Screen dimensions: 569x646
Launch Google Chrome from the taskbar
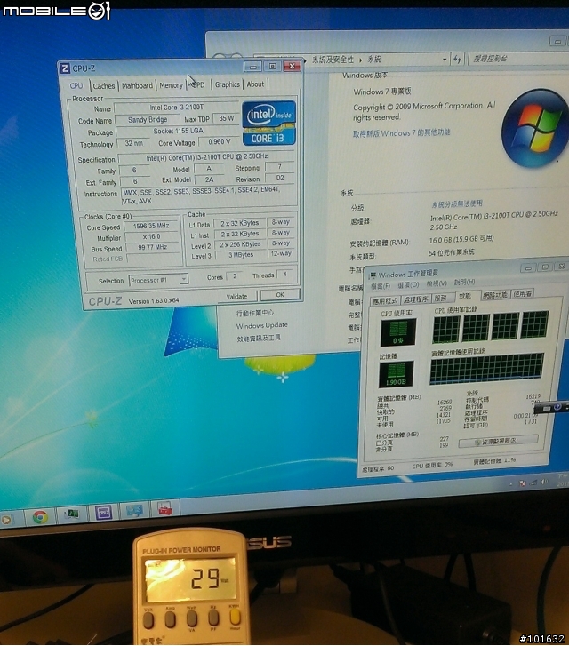click(x=40, y=517)
